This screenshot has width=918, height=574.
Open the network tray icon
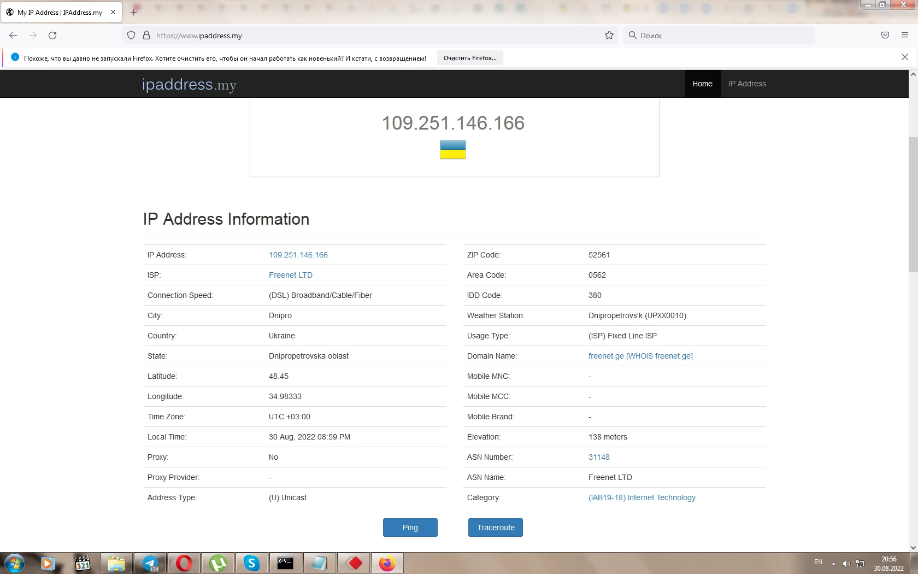pos(860,564)
